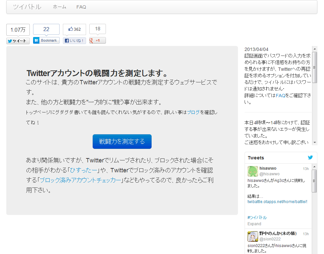Open the #ツイバトル hashtag
The image size is (324, 254).
point(257,217)
